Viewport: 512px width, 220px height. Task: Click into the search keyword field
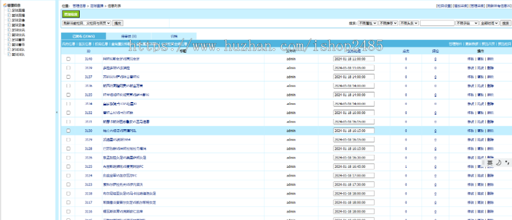[x=437, y=23]
